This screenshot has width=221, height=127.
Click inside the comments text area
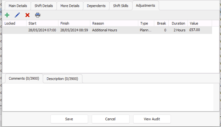click(x=108, y=97)
